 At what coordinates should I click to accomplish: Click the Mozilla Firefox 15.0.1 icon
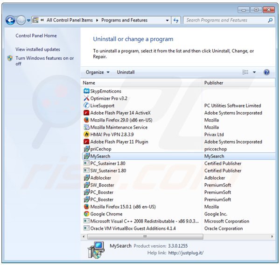click(86, 207)
